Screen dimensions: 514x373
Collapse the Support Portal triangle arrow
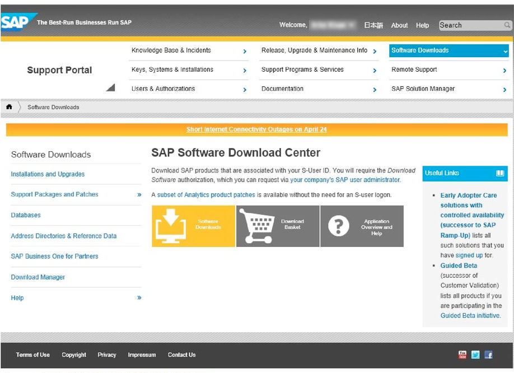pos(110,87)
